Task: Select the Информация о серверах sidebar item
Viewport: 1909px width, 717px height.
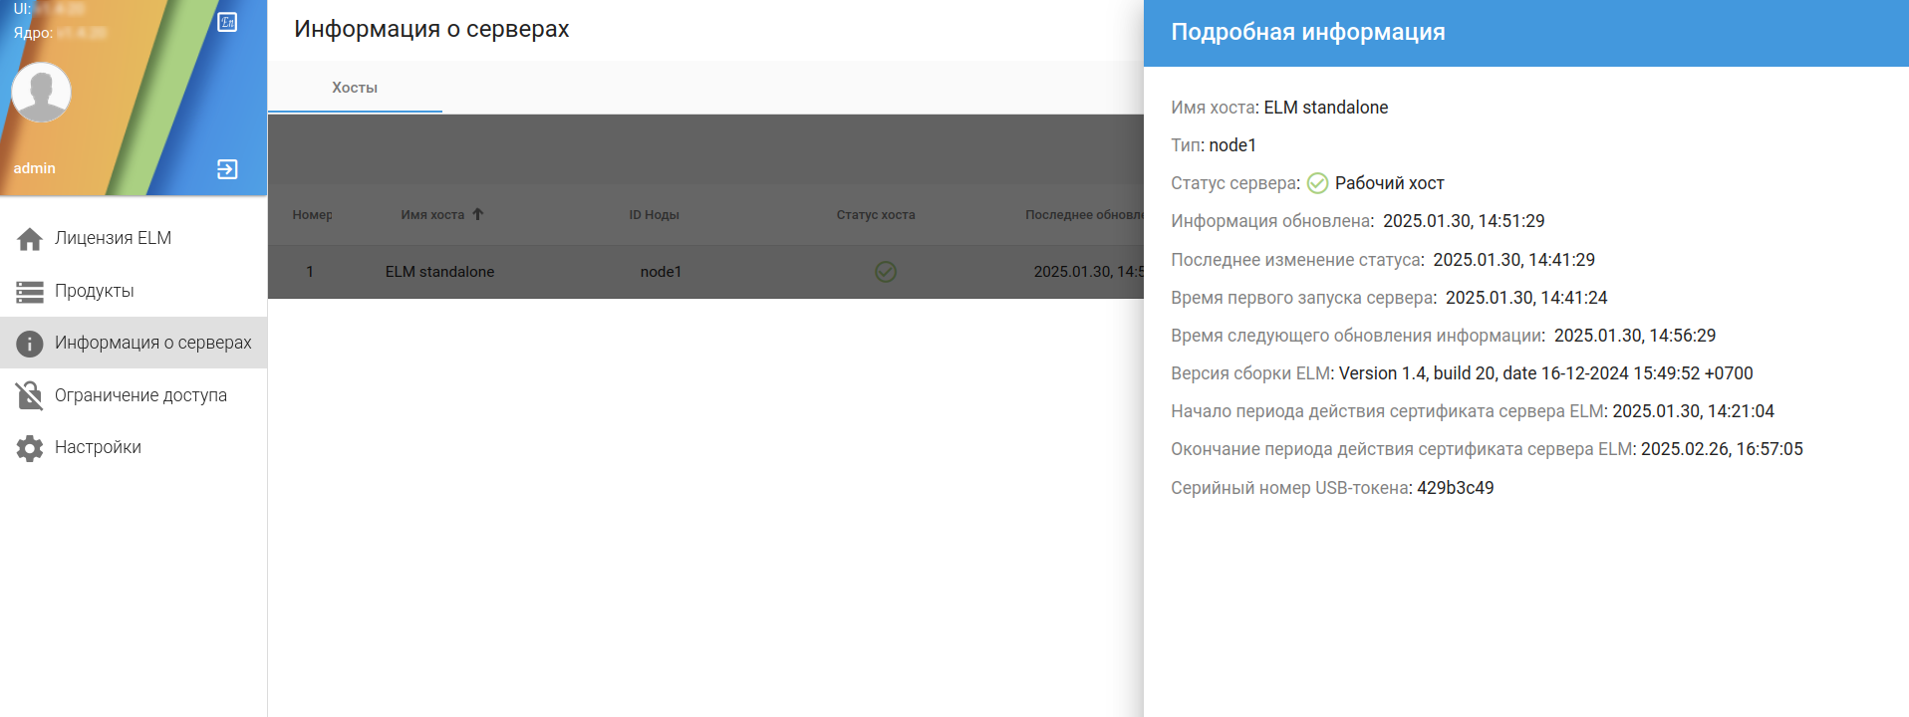Action: point(134,343)
